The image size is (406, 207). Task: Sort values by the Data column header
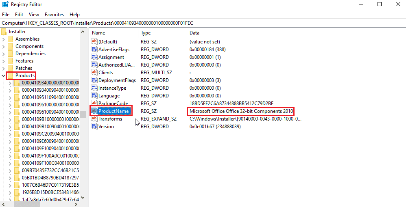click(245, 33)
